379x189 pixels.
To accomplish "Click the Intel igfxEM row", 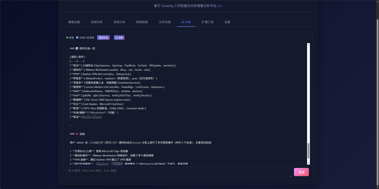I will click(111, 96).
